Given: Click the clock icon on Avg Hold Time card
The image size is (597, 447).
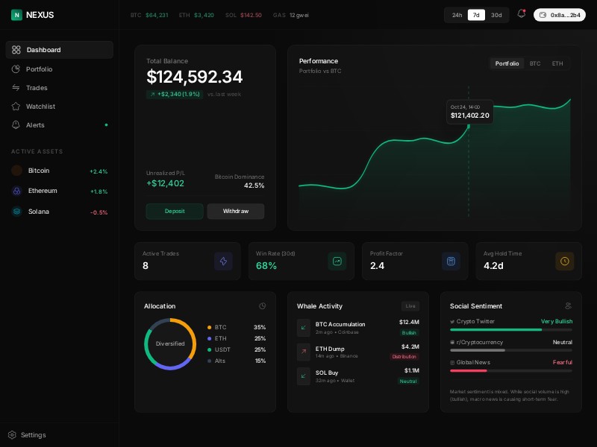Looking at the screenshot, I should pyautogui.click(x=565, y=261).
